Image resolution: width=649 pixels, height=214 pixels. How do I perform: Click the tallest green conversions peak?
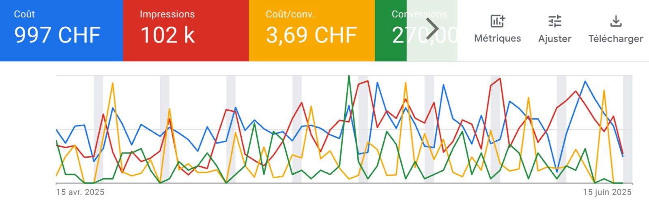point(349,76)
